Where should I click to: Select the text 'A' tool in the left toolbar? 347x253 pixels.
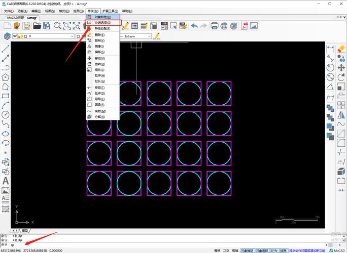(6, 181)
